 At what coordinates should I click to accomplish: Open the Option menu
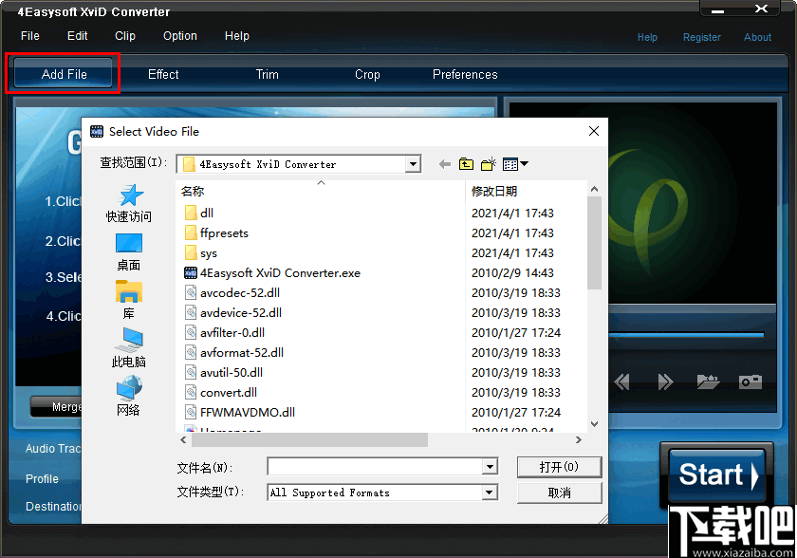[179, 36]
